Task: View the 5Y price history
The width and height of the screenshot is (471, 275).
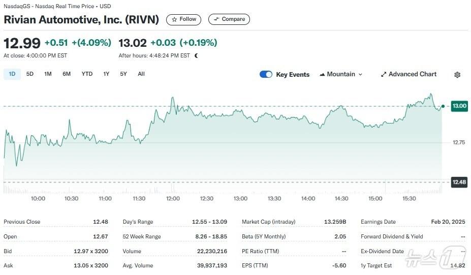Action: pyautogui.click(x=123, y=74)
